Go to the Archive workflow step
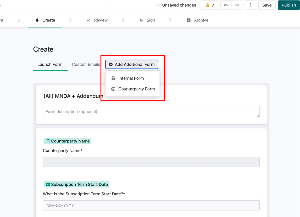 click(x=197, y=20)
